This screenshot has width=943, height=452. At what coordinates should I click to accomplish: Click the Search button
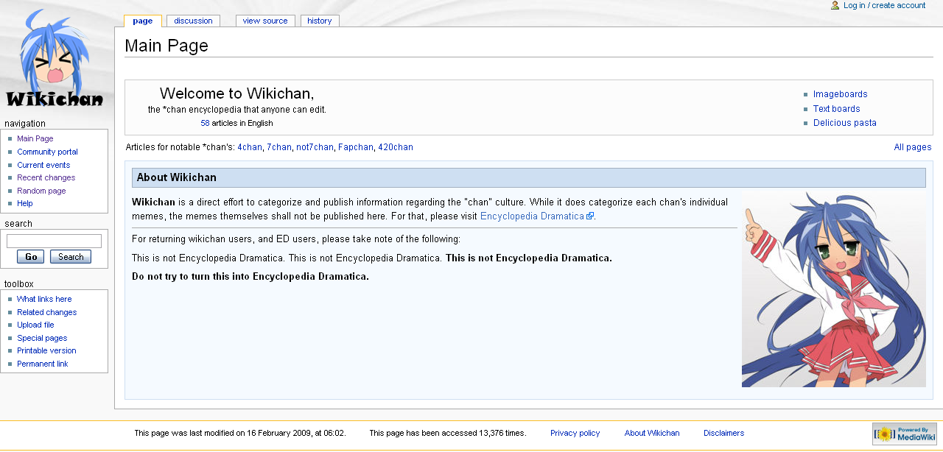(x=70, y=256)
